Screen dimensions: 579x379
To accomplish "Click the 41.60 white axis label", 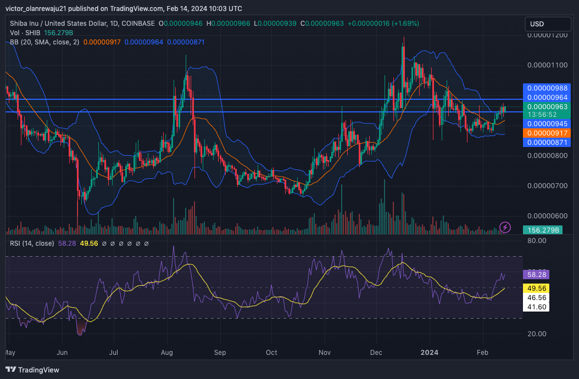I will coord(536,307).
